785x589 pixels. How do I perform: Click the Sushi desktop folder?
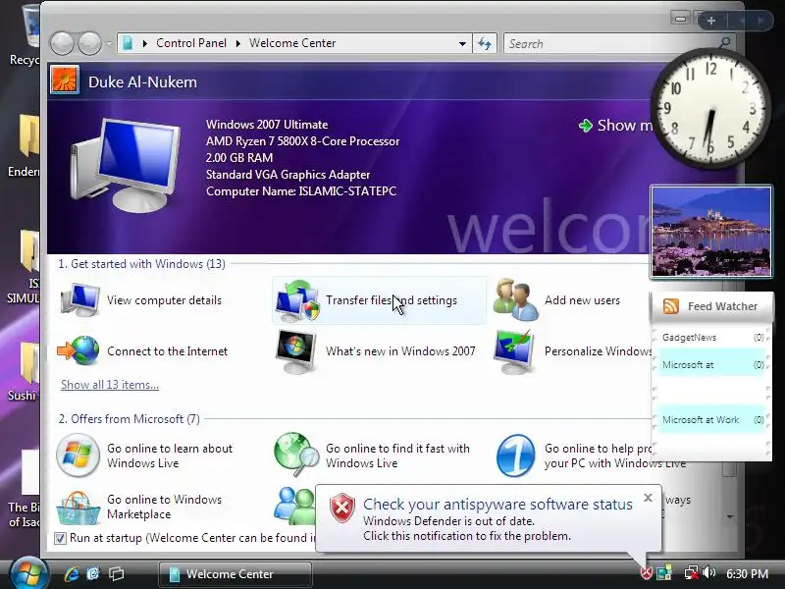pos(23,372)
